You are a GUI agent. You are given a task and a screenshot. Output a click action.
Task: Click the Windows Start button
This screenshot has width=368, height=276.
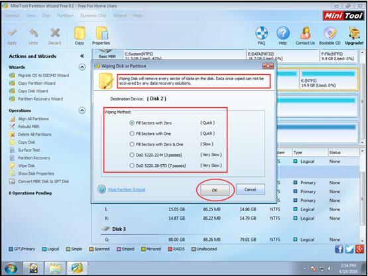coord(11,269)
